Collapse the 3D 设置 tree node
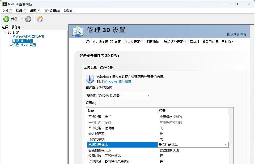This screenshot has height=164, width=255. click(5, 33)
